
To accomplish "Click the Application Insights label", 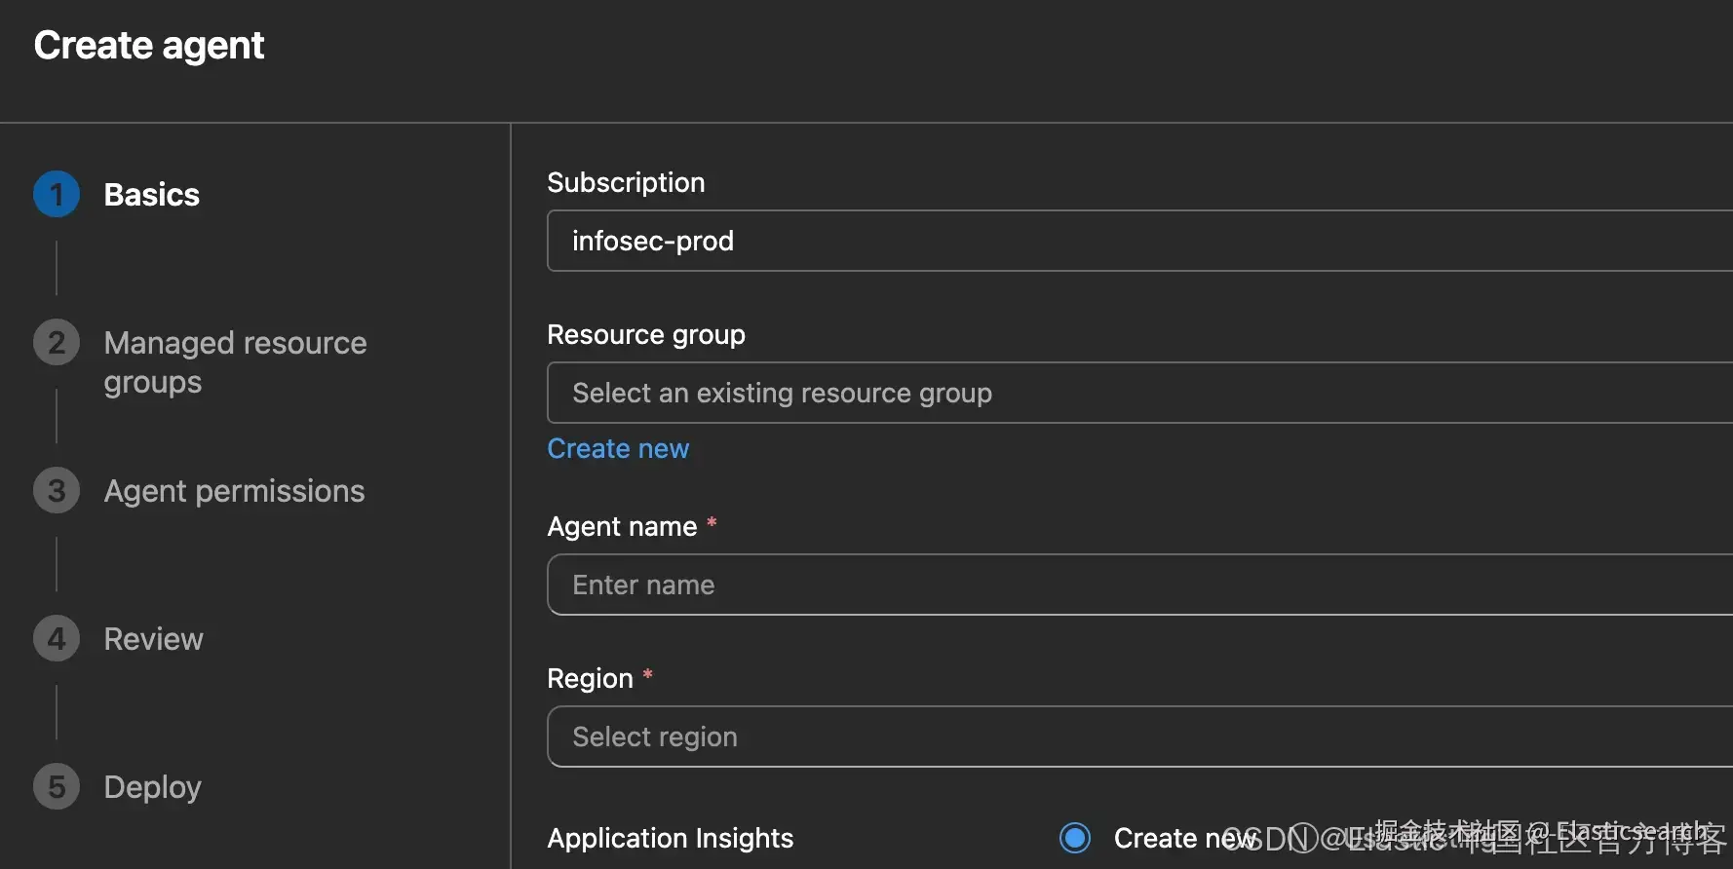I will [670, 838].
